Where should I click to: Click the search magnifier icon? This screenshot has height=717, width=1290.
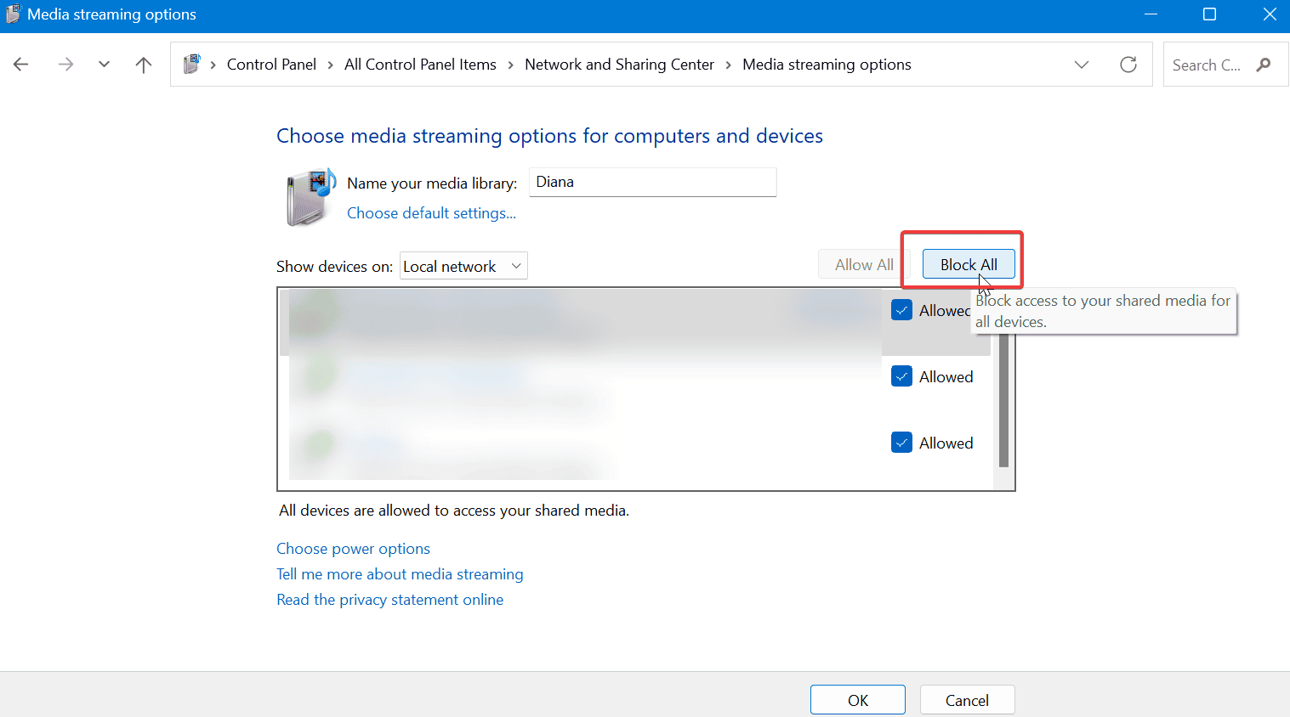pyautogui.click(x=1264, y=65)
